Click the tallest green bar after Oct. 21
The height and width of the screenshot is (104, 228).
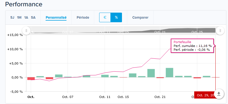[x=169, y=73]
